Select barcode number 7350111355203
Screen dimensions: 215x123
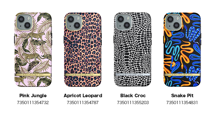point(133,103)
